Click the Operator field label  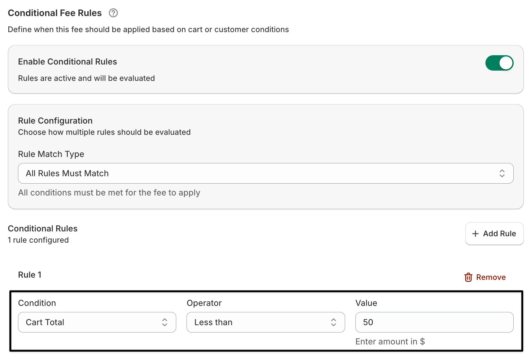(x=204, y=303)
